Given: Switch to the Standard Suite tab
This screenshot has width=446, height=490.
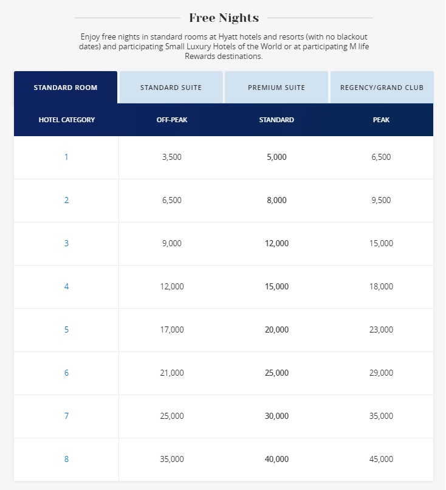Looking at the screenshot, I should (171, 88).
